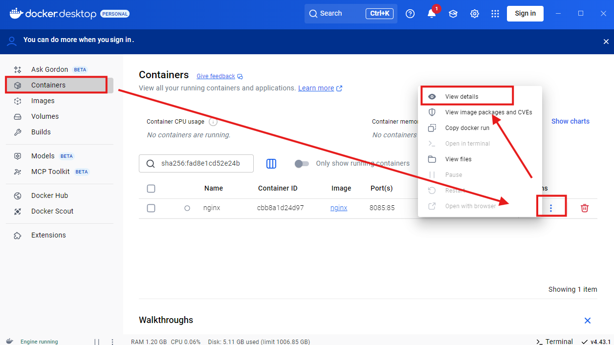
Task: Click container ID cbb8a1d24d97
Action: tap(281, 208)
